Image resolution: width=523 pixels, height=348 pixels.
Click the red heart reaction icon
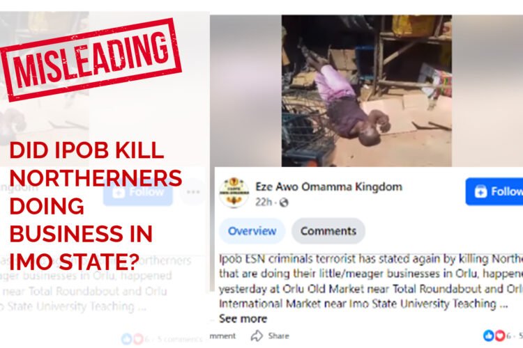click(x=499, y=335)
